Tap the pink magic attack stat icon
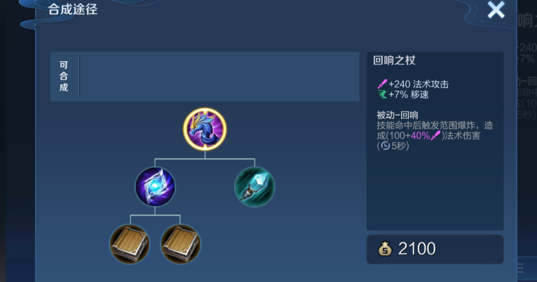Screen dimensions: 537x282 point(382,84)
